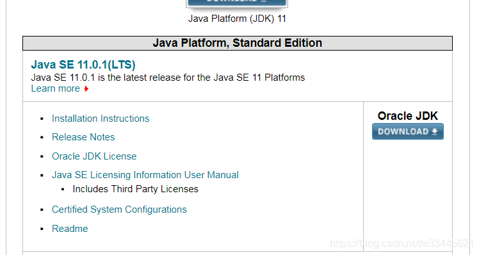View the Oracle JDK License link
479x255 pixels.
94,156
